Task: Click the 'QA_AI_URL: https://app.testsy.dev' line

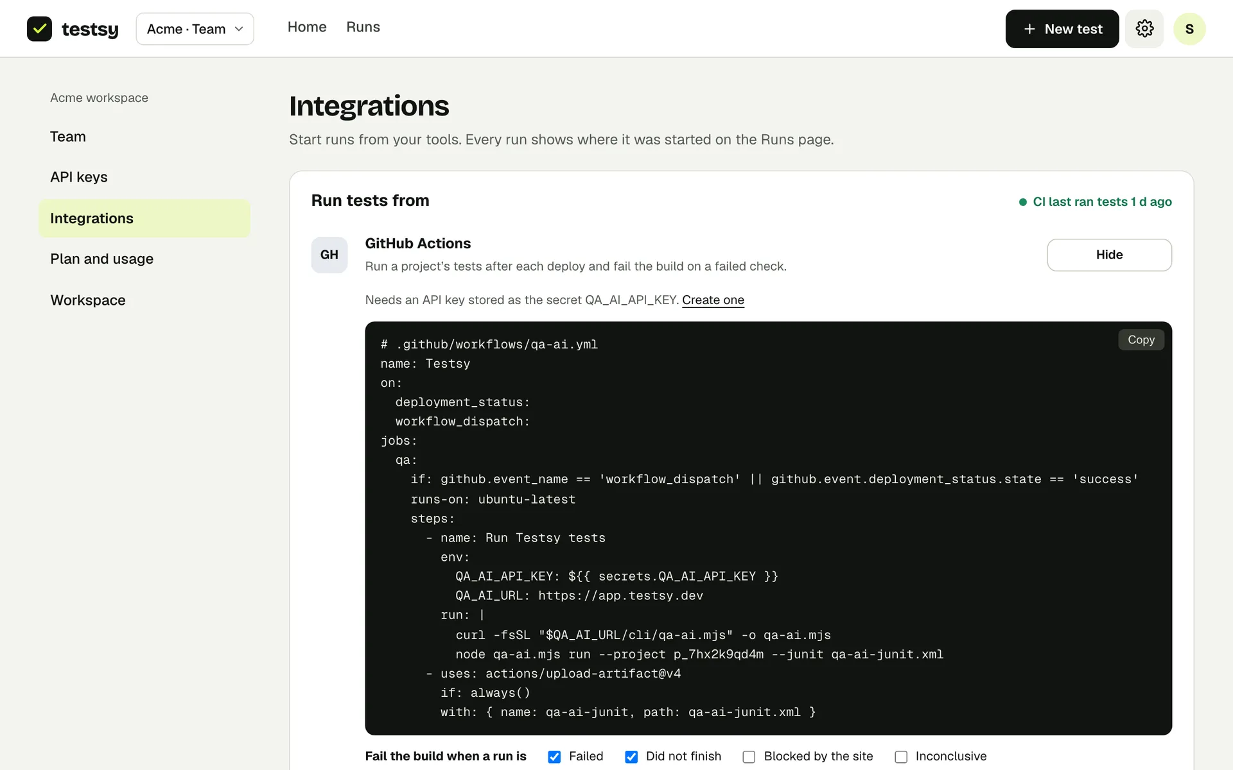Action: [579, 595]
